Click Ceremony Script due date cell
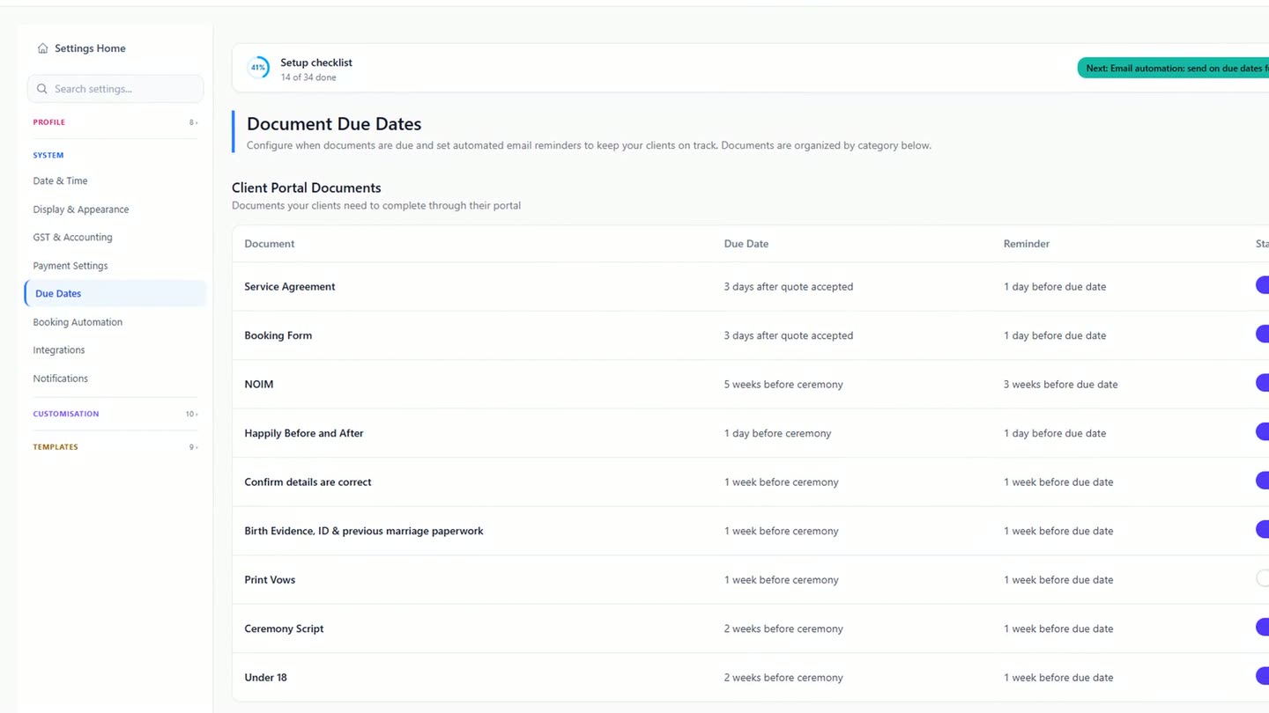Screen dimensions: 1269x713 783,628
